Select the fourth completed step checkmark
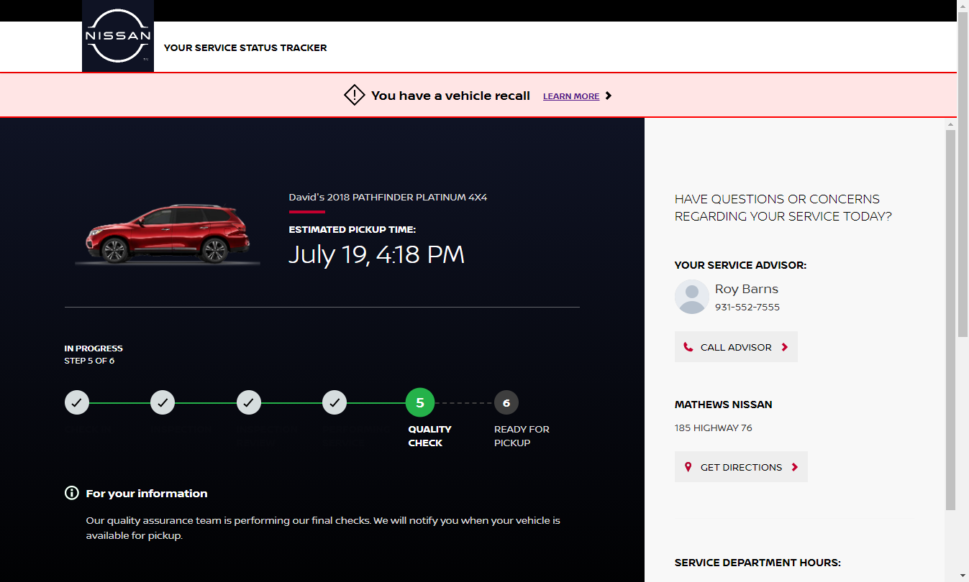Viewport: 969px width, 582px height. [x=335, y=402]
